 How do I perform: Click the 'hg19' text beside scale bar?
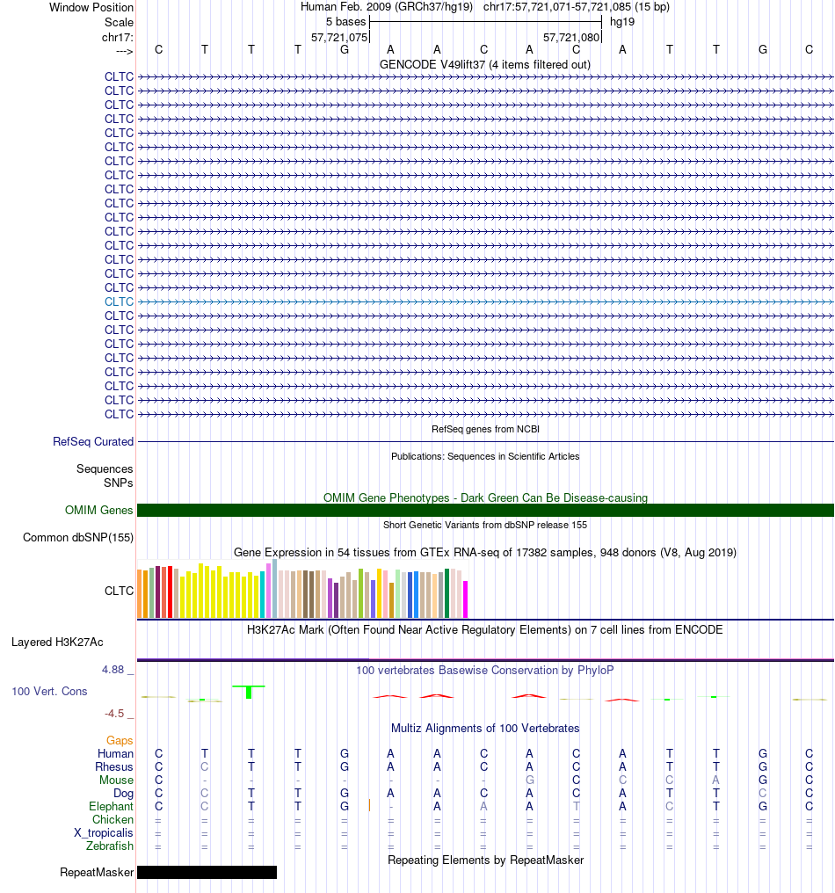(622, 22)
